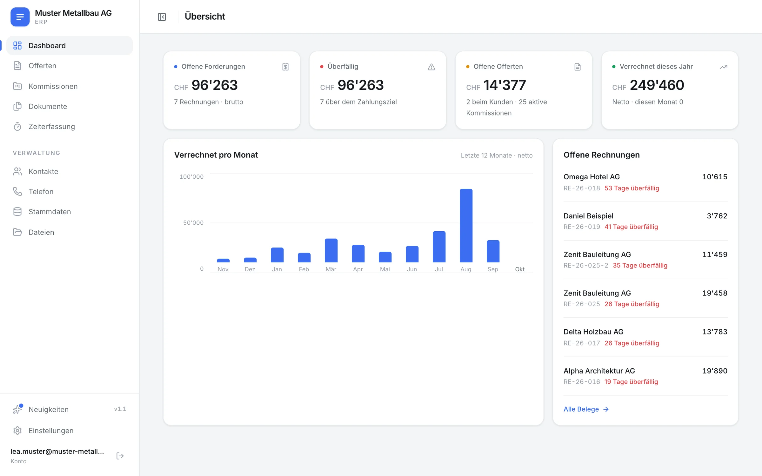This screenshot has height=476, width=762.
Task: Click the lea.muster account email
Action: (57, 451)
